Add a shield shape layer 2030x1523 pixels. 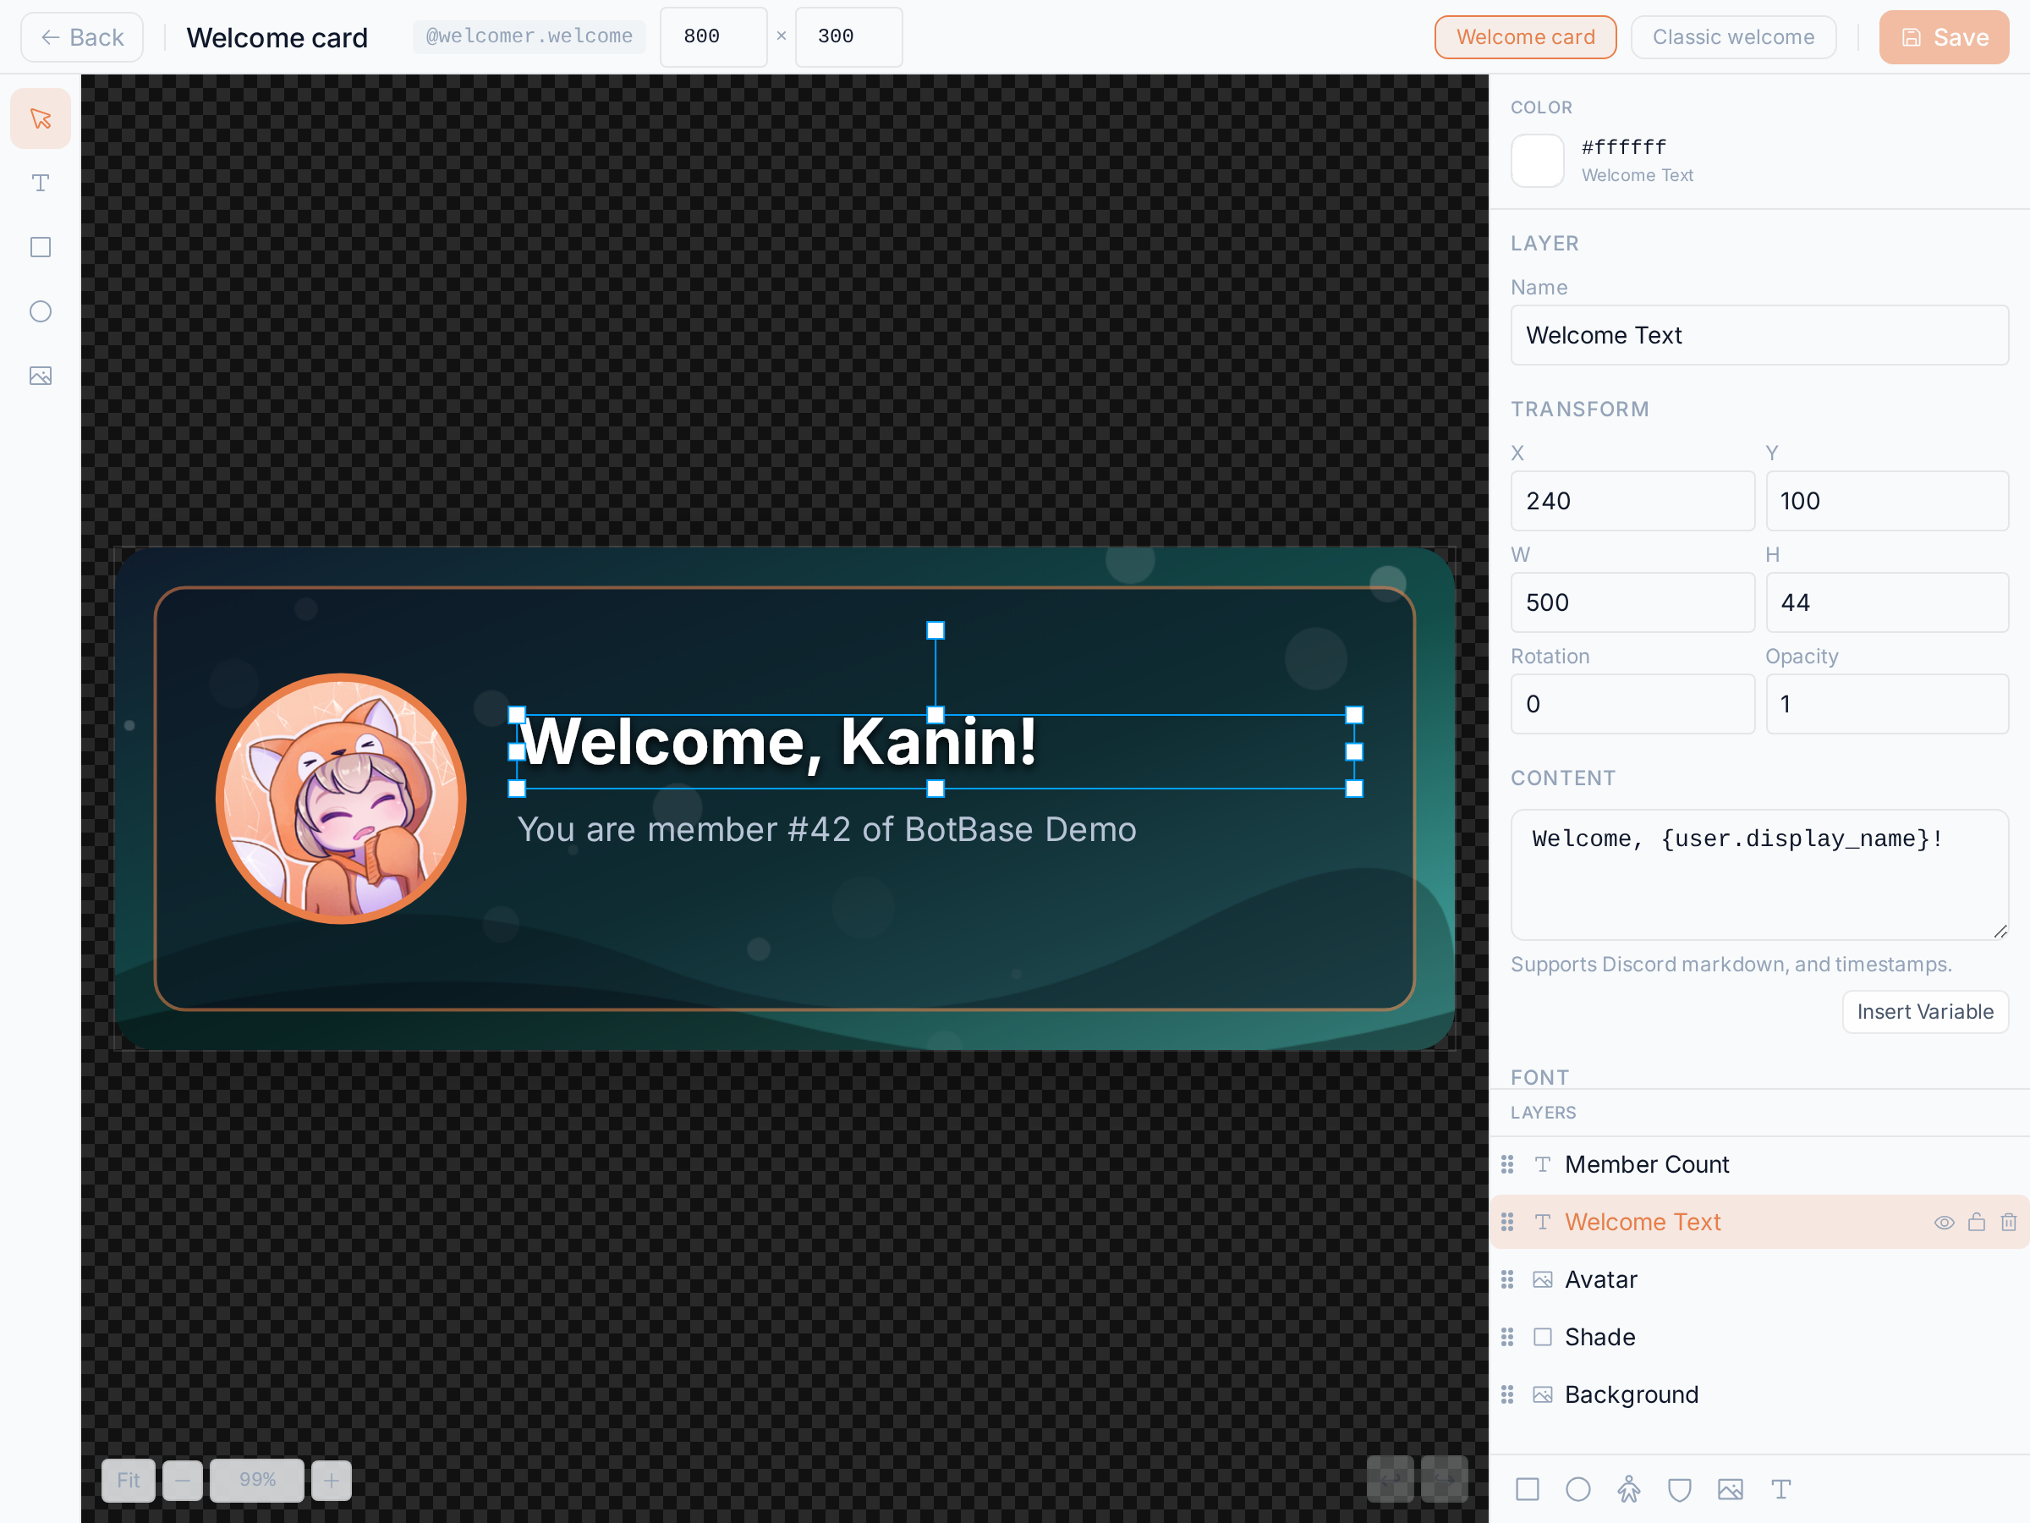coord(1680,1489)
